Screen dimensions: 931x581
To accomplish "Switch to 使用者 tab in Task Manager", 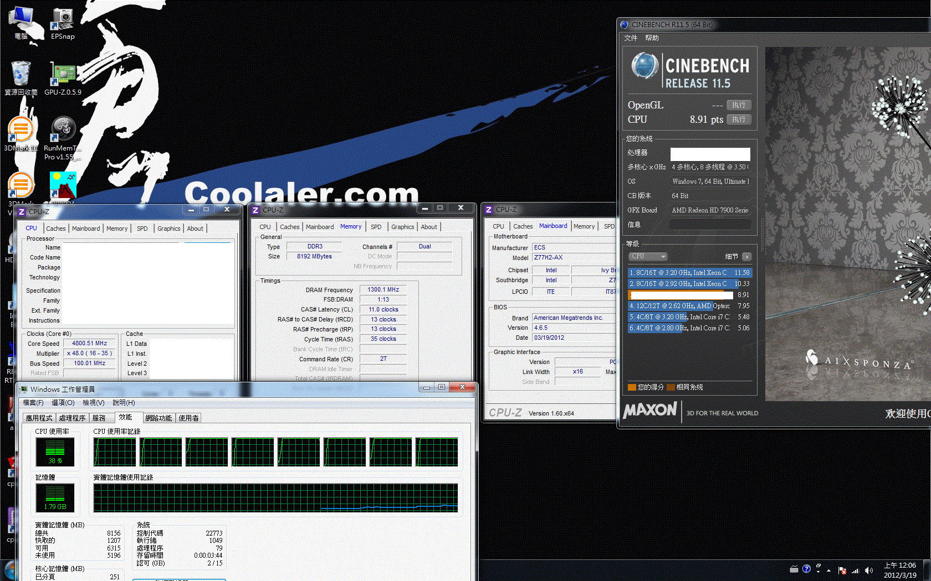I will pyautogui.click(x=188, y=418).
